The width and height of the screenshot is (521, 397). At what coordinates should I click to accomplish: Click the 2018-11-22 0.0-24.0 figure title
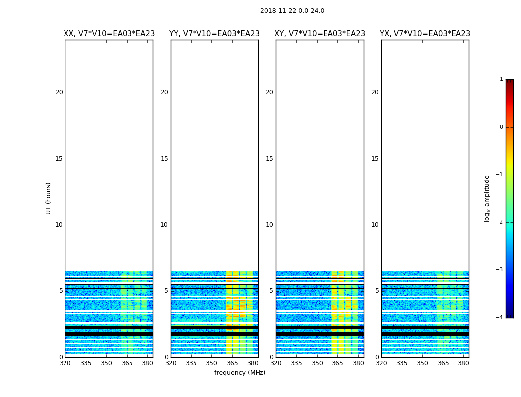click(x=292, y=11)
